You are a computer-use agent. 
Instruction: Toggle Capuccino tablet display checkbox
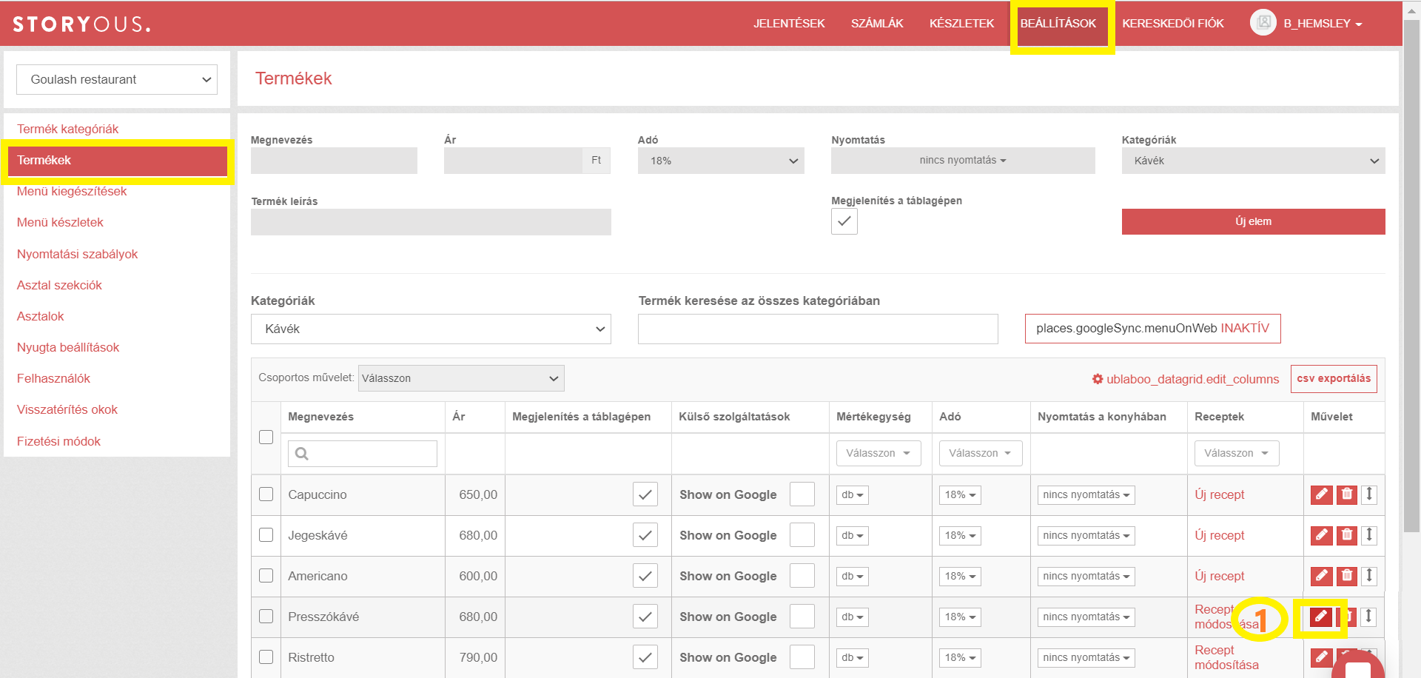pyautogui.click(x=645, y=494)
